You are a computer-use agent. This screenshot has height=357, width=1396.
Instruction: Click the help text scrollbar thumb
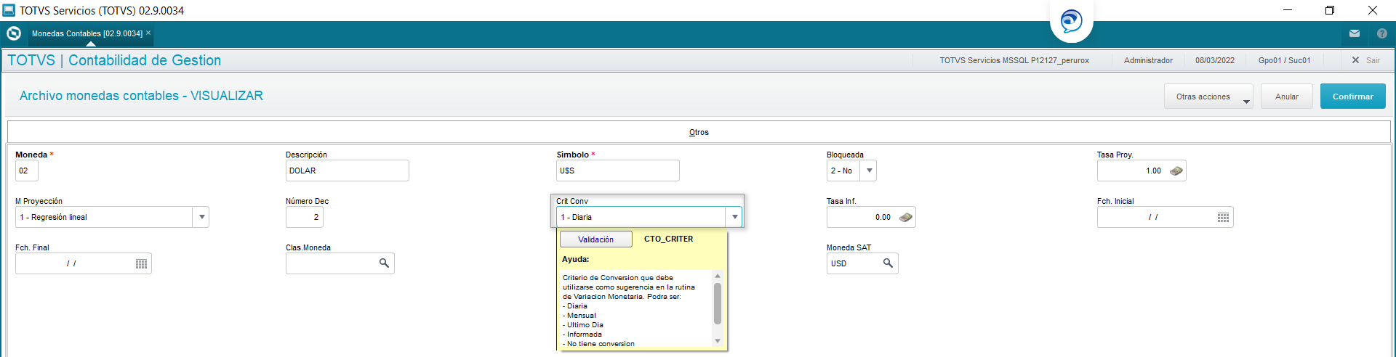[718, 303]
